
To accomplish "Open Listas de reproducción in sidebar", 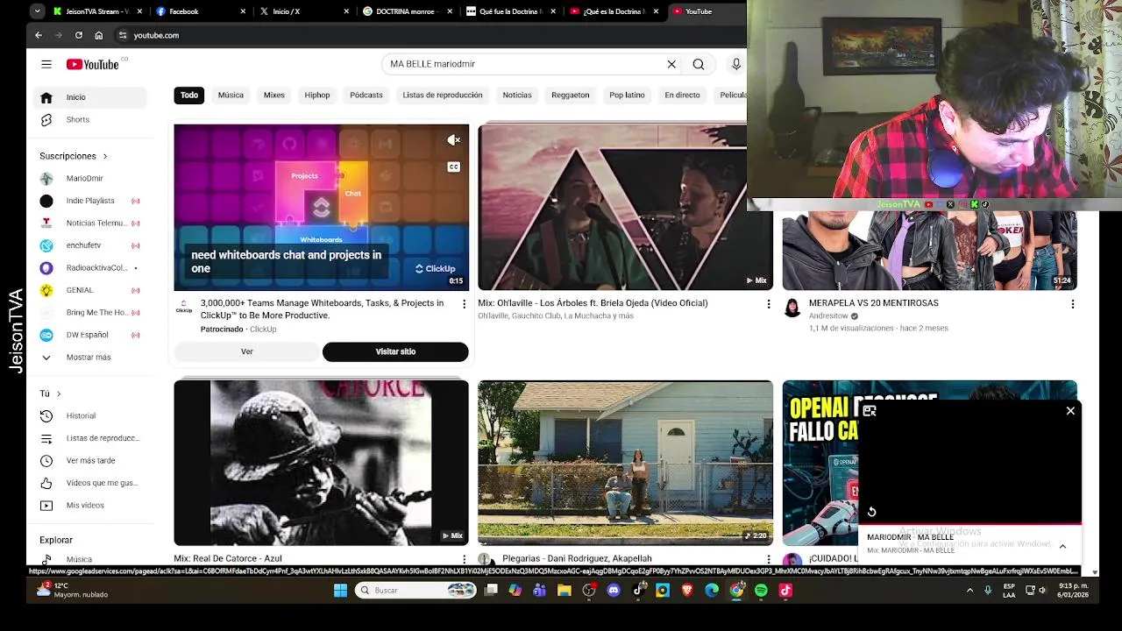I will 88,438.
